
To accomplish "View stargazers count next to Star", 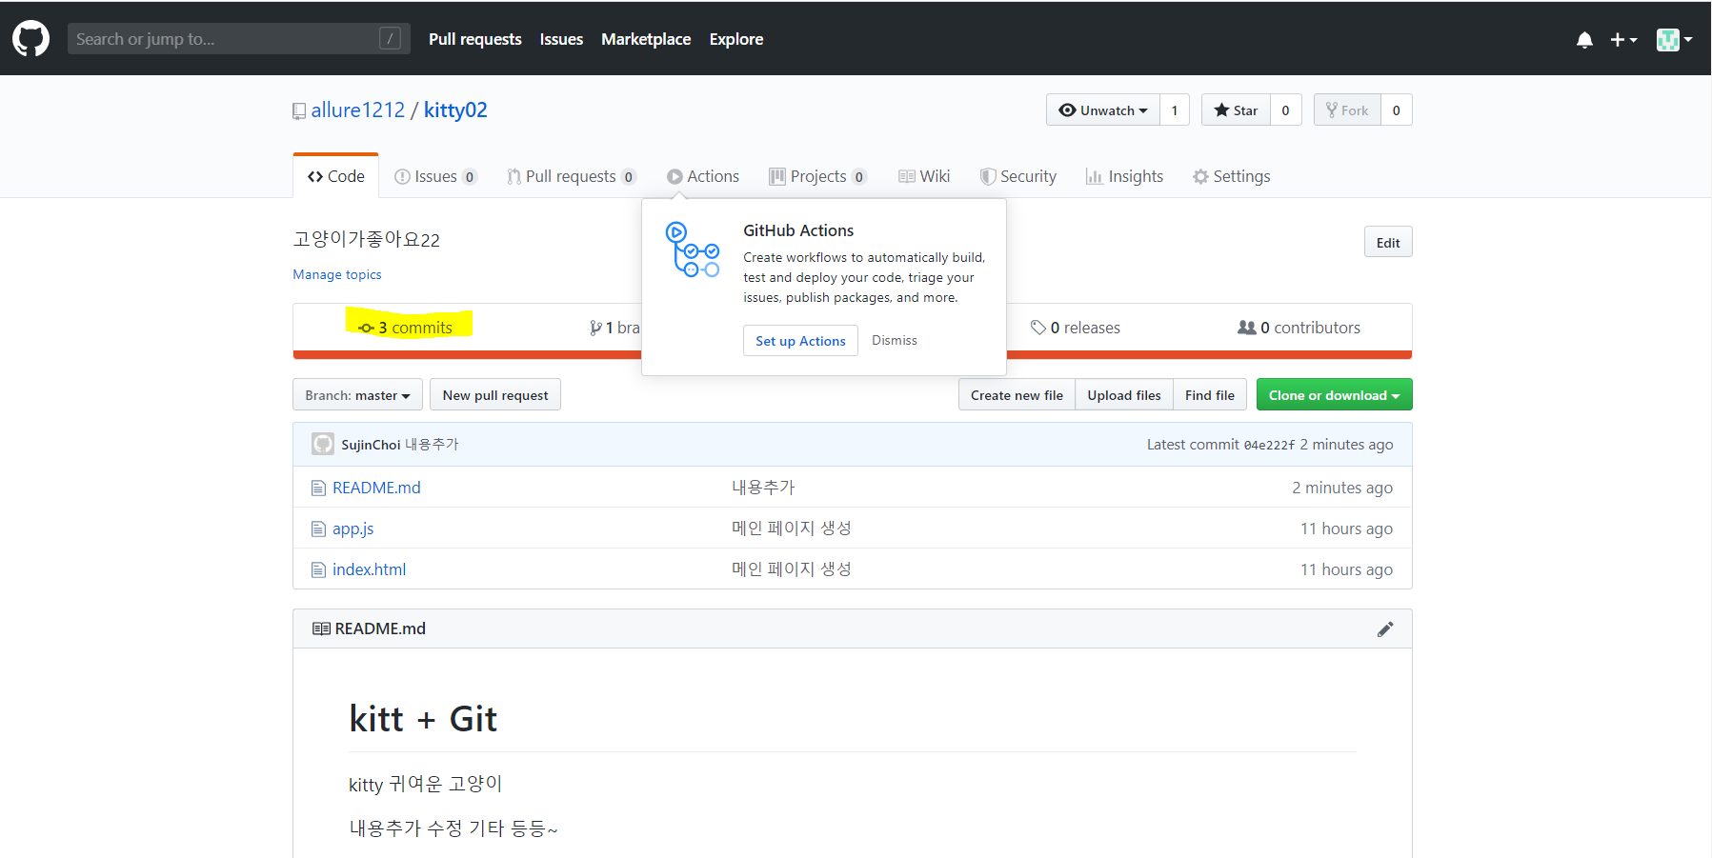I will click(x=1285, y=110).
